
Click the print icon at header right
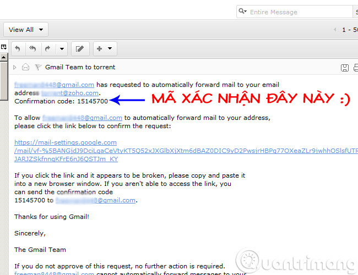(x=356, y=68)
